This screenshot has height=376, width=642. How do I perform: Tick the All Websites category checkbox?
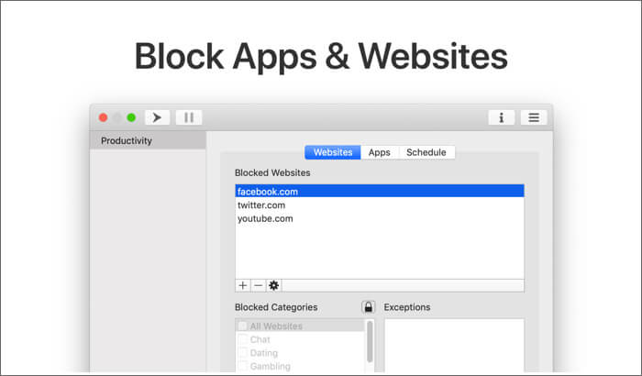click(x=243, y=326)
